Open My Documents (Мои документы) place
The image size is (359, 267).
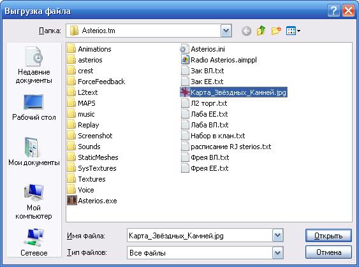(x=34, y=152)
